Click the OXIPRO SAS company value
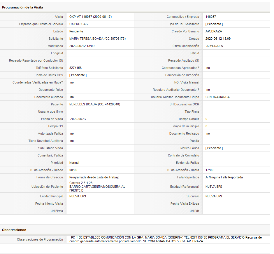274x254 pixels. tap(78, 24)
